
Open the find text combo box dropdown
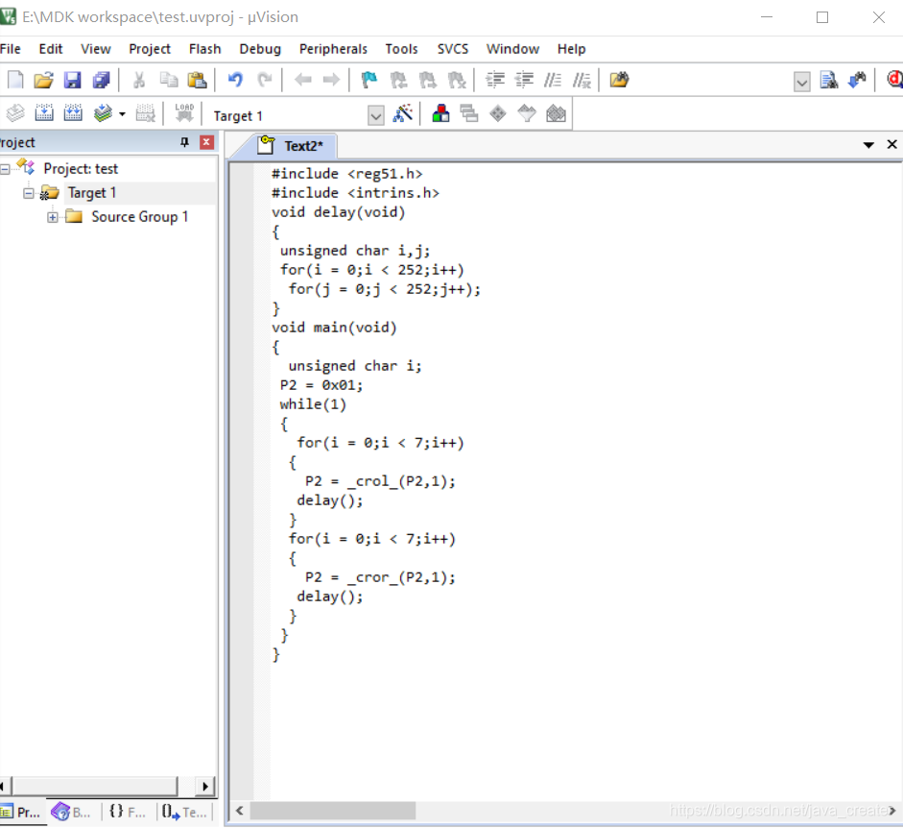point(801,82)
